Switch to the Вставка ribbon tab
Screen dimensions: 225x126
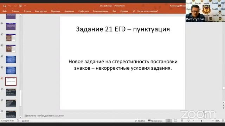(27, 11)
